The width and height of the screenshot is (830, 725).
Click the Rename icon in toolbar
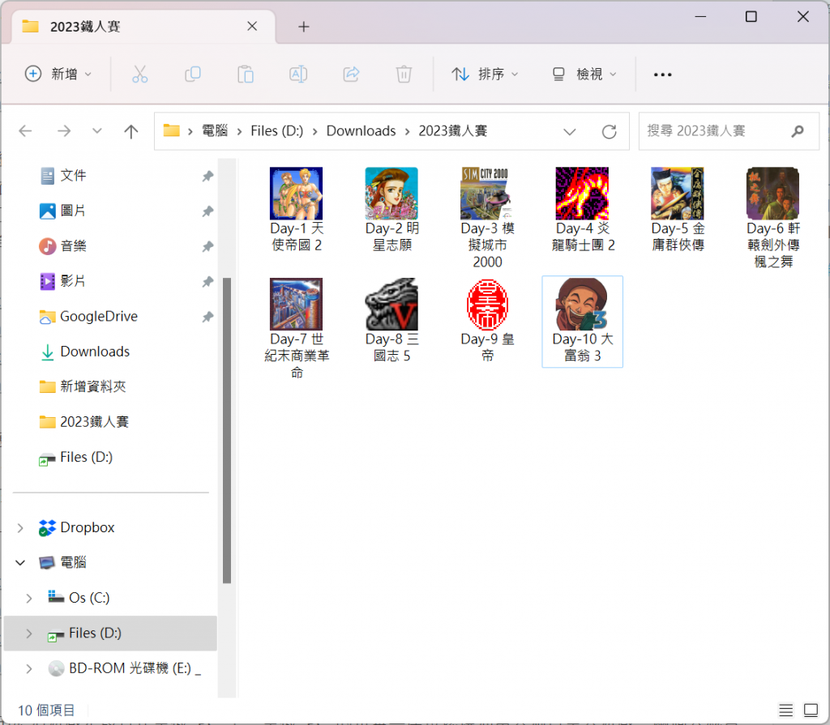click(298, 74)
